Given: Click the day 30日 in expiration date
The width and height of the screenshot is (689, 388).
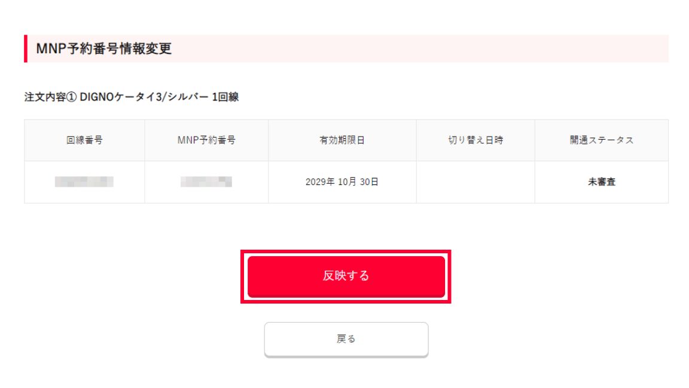Looking at the screenshot, I should coord(370,182).
